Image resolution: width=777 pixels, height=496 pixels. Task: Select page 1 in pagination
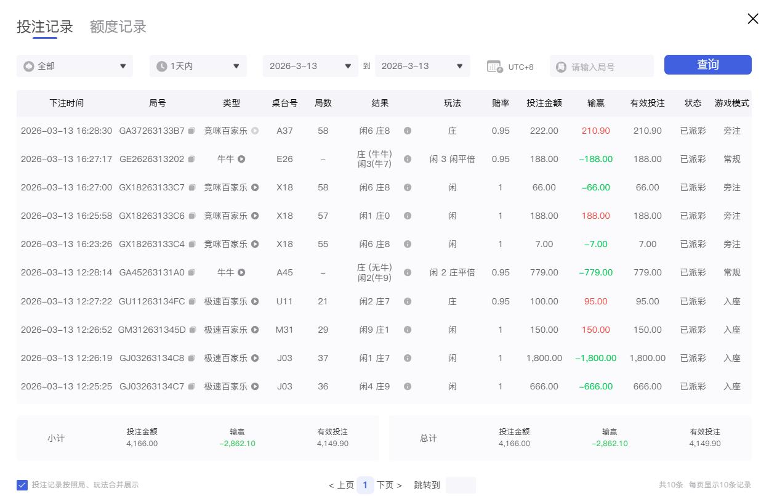(364, 485)
